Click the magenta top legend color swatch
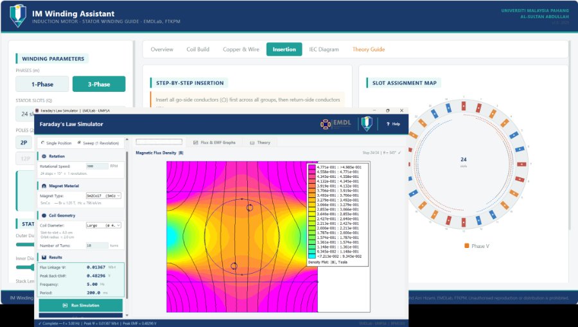 (x=312, y=167)
